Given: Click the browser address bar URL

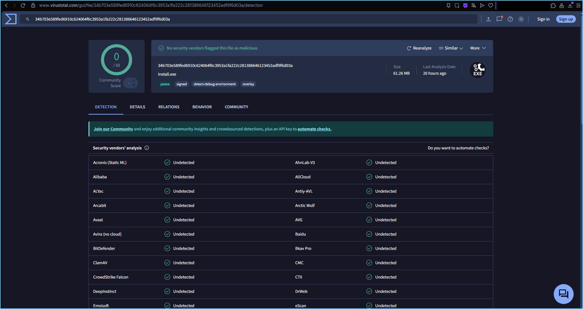Looking at the screenshot, I should (151, 5).
